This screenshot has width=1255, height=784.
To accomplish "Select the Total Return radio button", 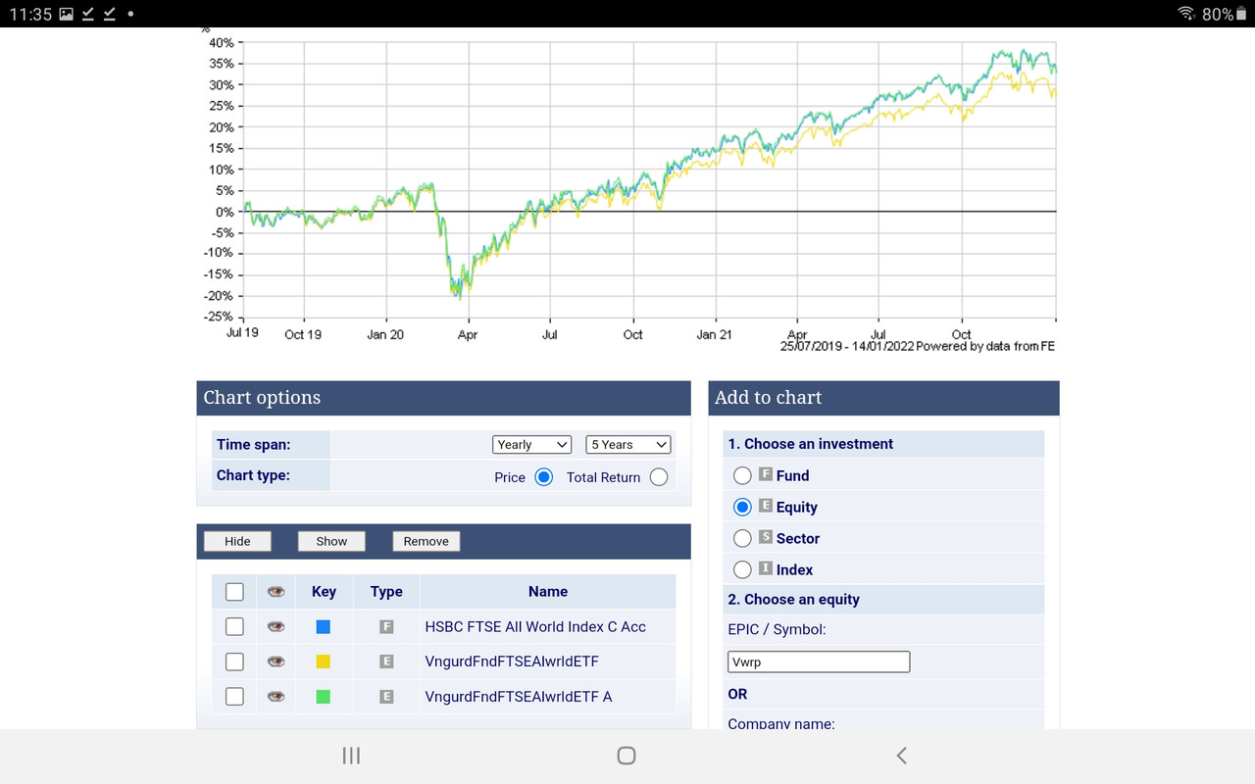I will pyautogui.click(x=659, y=477).
